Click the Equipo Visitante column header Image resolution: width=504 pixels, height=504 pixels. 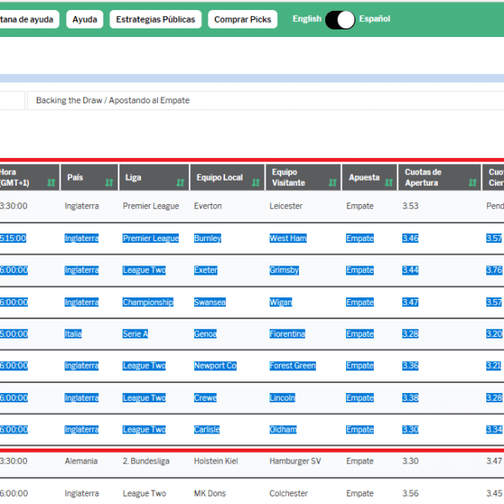pos(303,177)
